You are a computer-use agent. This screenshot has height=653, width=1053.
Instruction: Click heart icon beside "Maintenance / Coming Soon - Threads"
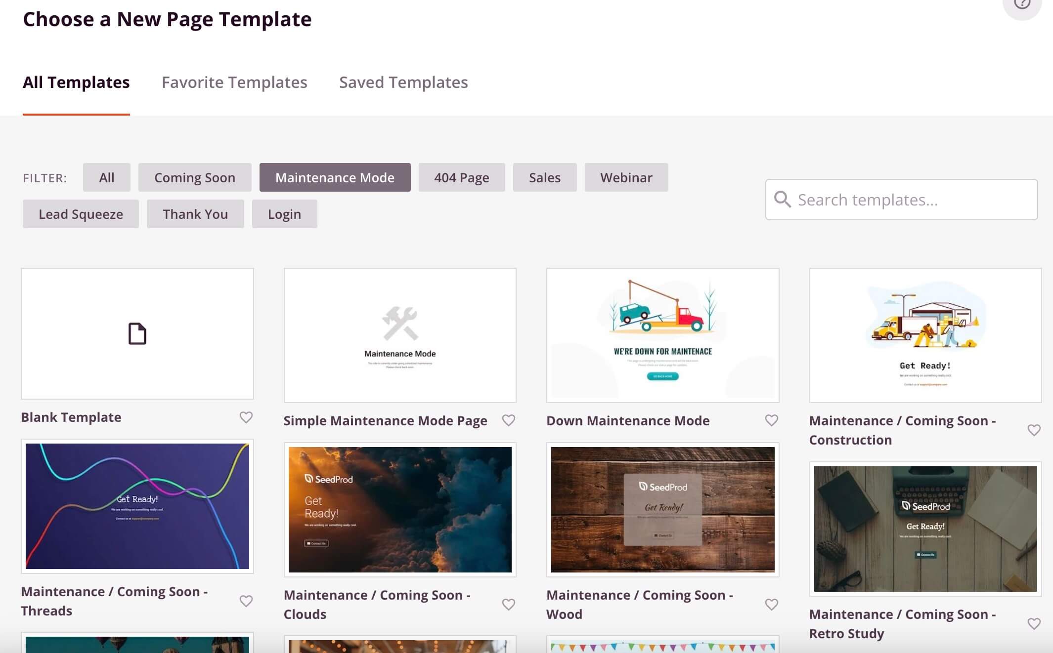coord(246,601)
